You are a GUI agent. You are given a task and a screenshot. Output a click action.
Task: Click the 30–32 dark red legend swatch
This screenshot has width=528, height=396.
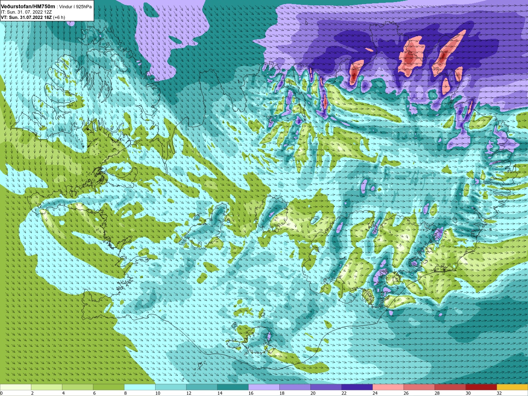click(481, 387)
